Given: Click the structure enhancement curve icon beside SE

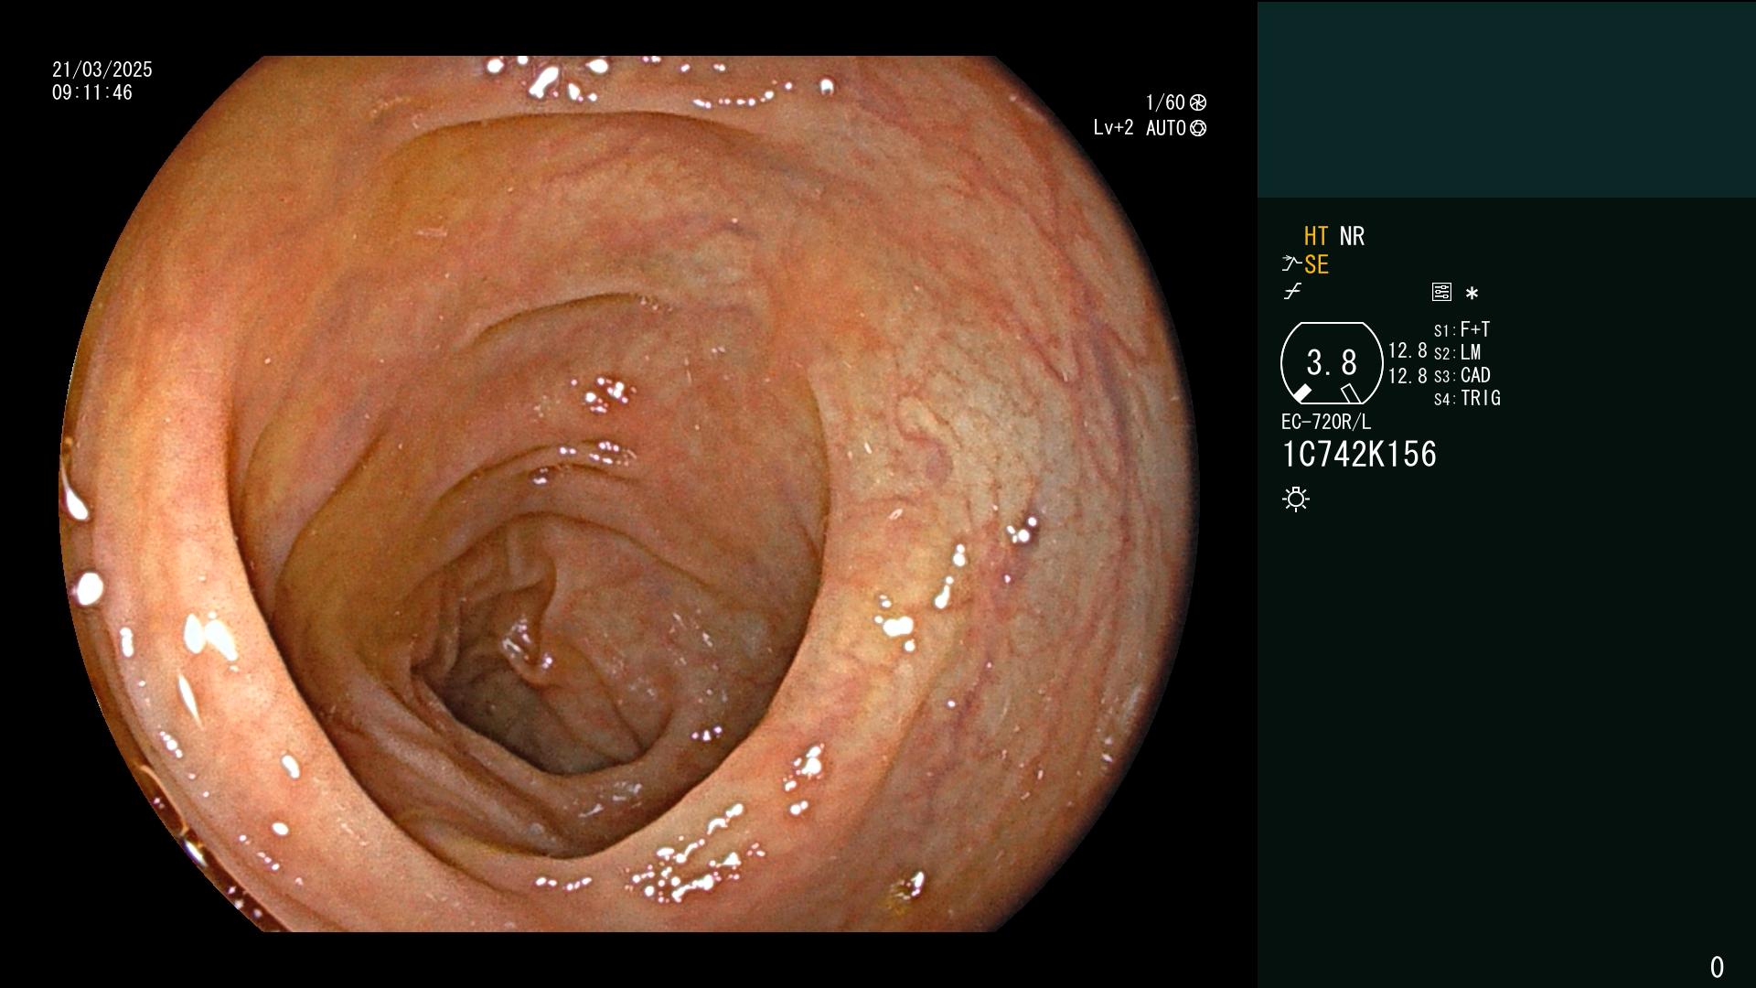Looking at the screenshot, I should (x=1291, y=264).
